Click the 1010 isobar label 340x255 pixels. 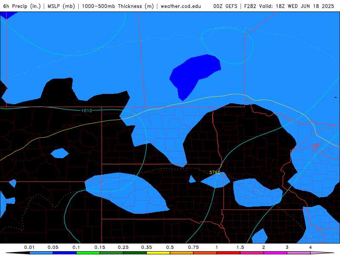tap(87, 111)
